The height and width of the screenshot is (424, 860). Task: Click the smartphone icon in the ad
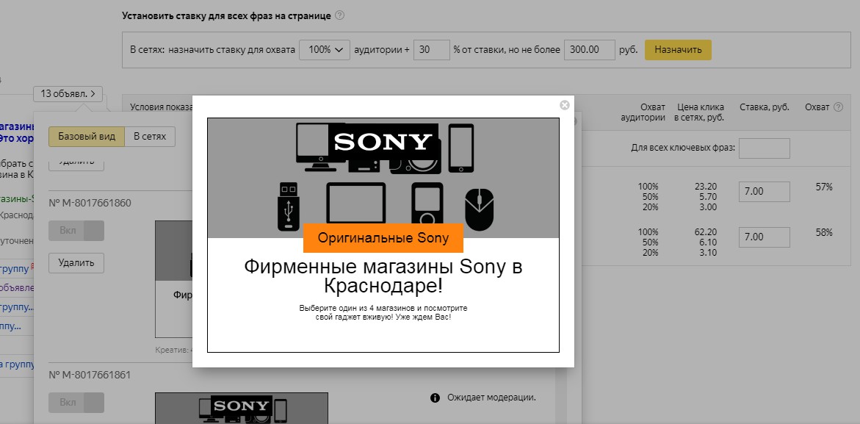461,148
